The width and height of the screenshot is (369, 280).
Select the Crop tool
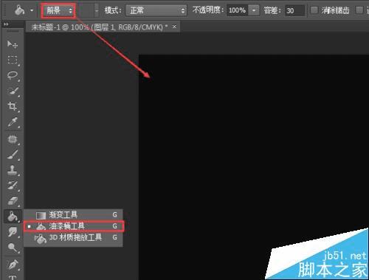[13, 106]
